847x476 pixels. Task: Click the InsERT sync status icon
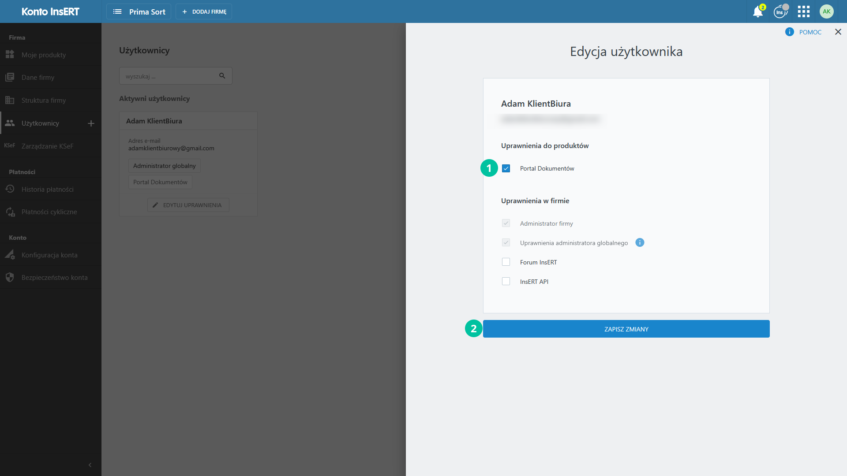point(780,12)
